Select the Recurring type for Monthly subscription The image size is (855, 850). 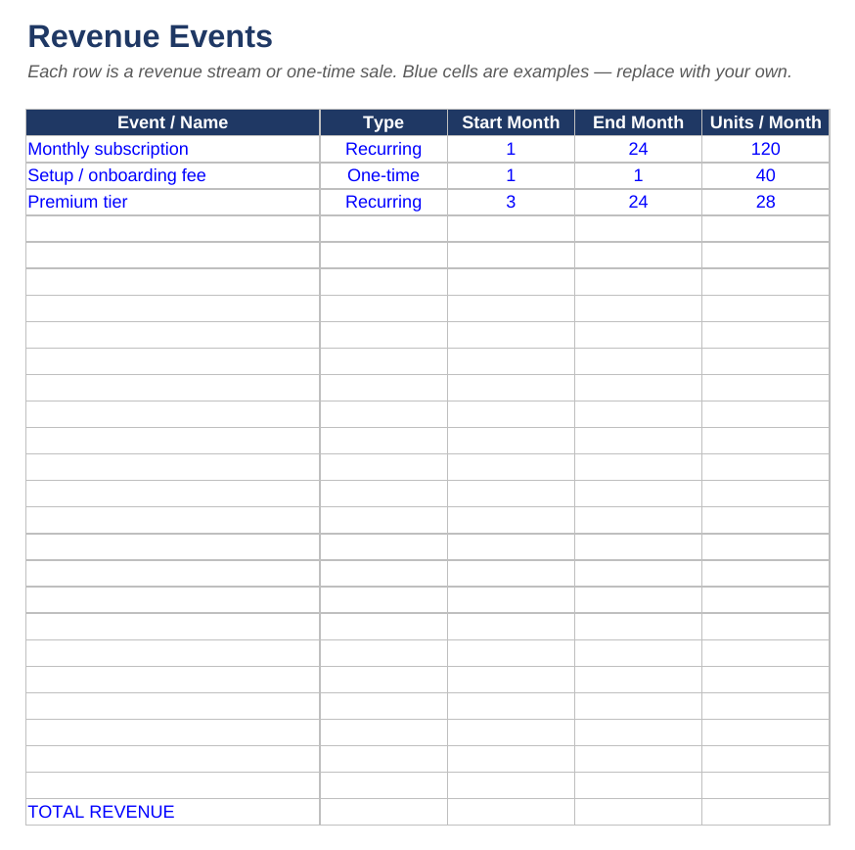[383, 149]
